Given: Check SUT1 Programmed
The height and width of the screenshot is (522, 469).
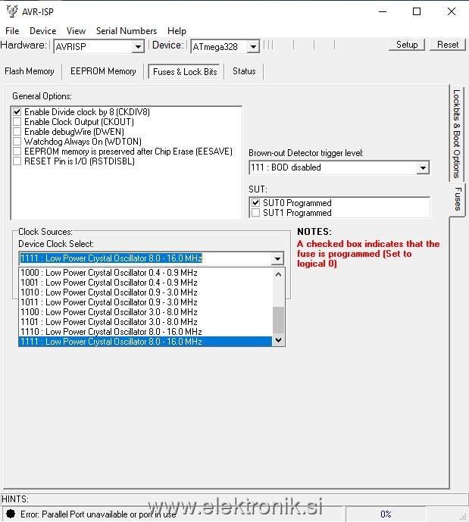Looking at the screenshot, I should (255, 213).
